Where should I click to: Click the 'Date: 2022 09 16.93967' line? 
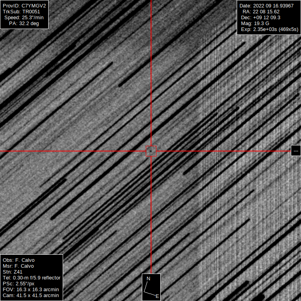point(267,6)
